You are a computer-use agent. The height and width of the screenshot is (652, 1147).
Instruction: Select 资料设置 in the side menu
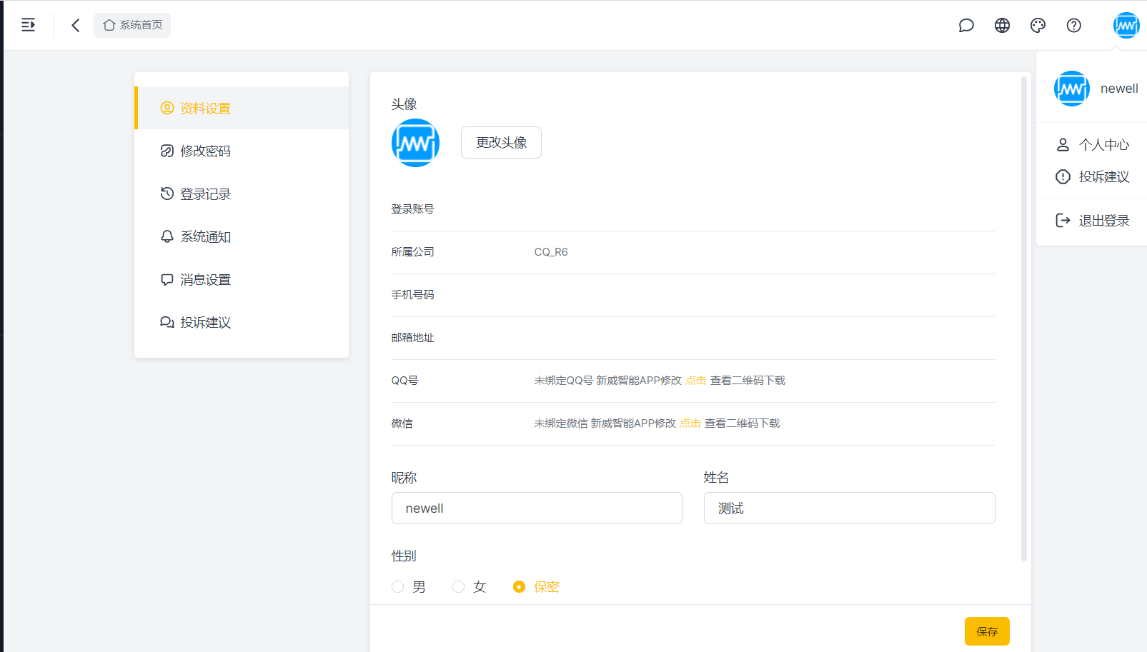242,108
